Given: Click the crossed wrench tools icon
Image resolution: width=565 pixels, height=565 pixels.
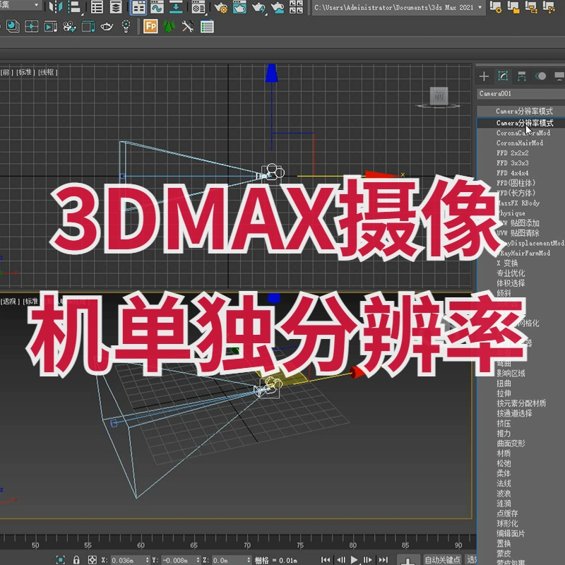Looking at the screenshot, I should [188, 26].
